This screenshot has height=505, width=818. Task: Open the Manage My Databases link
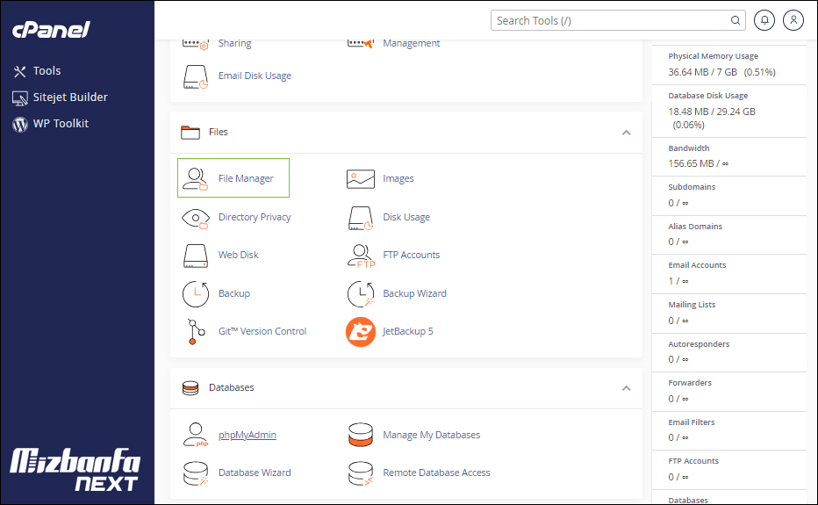tap(432, 435)
